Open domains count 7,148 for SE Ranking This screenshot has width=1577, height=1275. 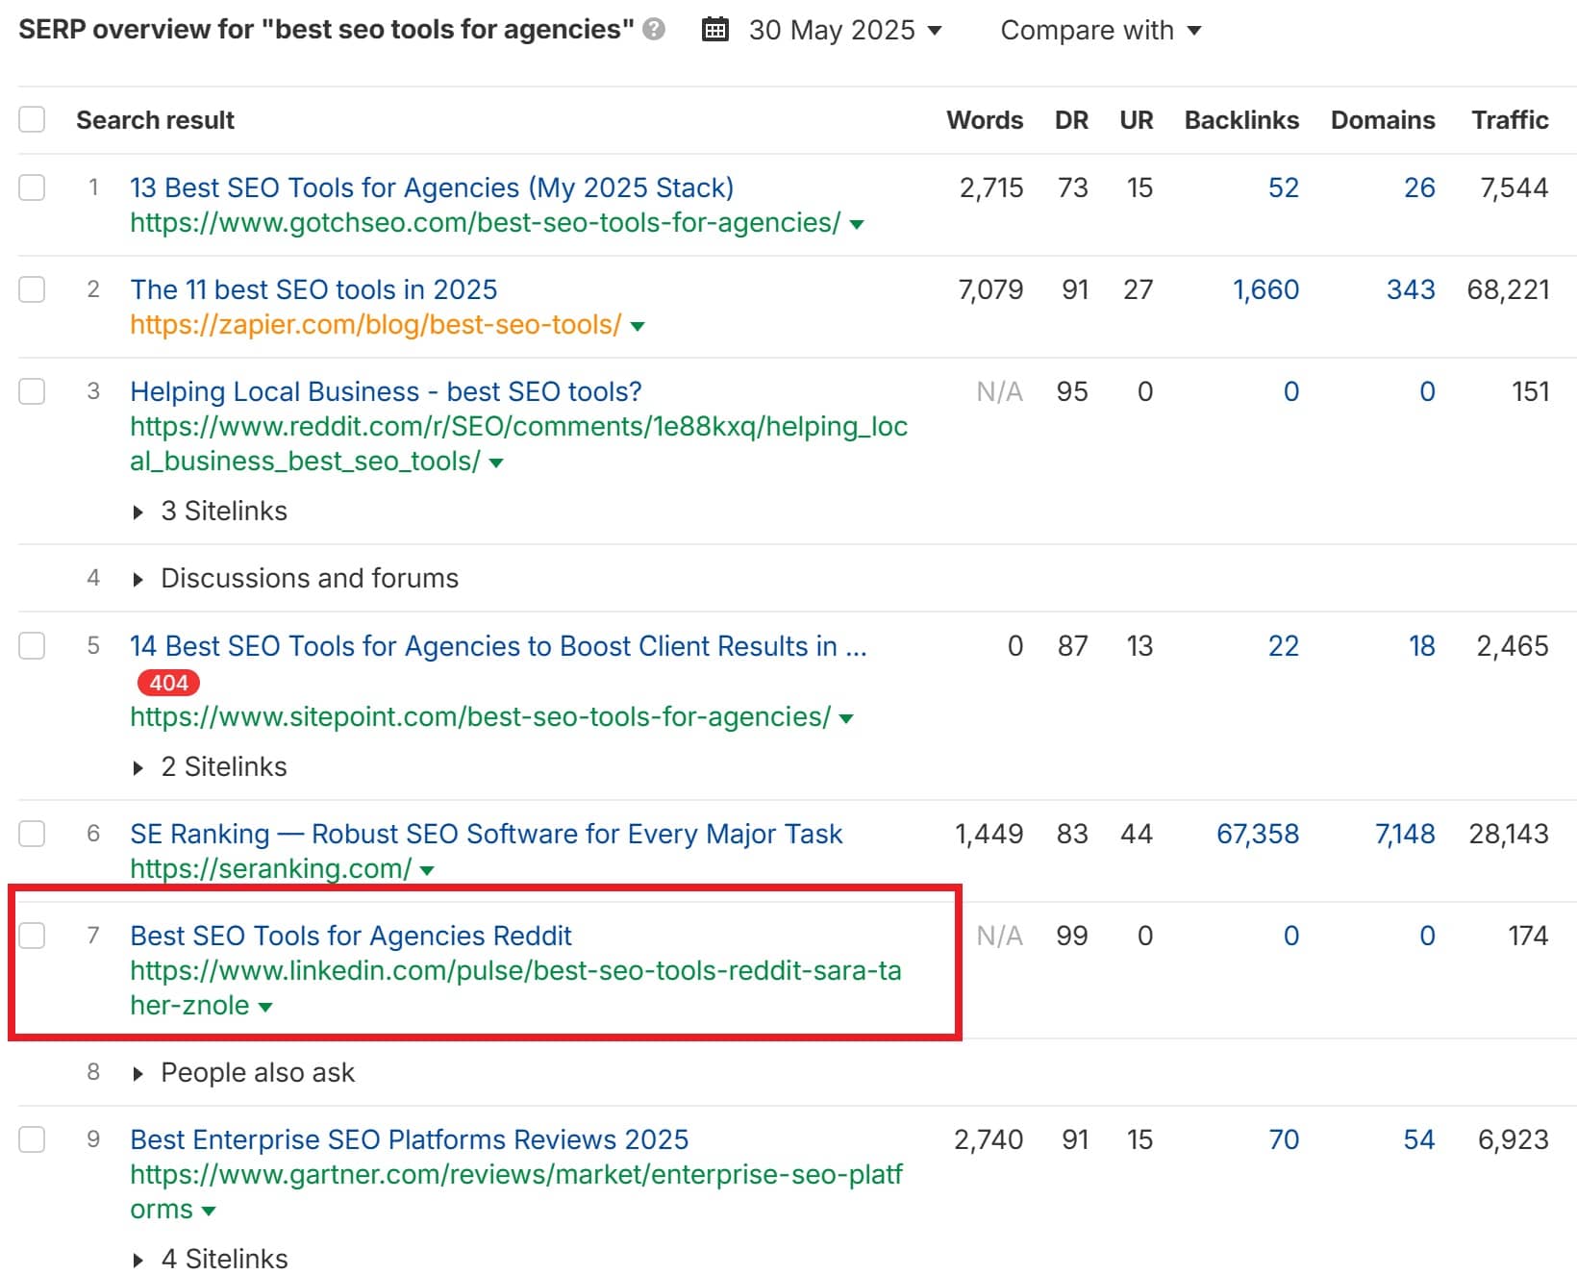(x=1405, y=834)
